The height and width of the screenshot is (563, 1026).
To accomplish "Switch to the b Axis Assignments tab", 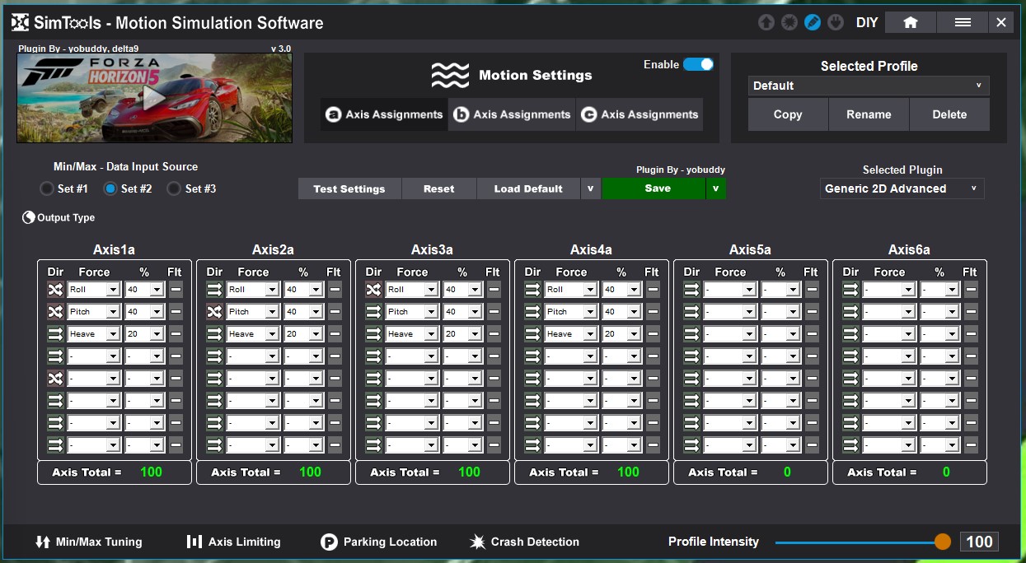I will [x=512, y=114].
